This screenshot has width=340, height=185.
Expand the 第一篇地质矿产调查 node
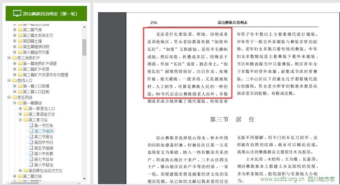pos(15,63)
